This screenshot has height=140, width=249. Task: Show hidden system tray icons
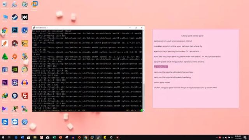[x=217, y=137]
